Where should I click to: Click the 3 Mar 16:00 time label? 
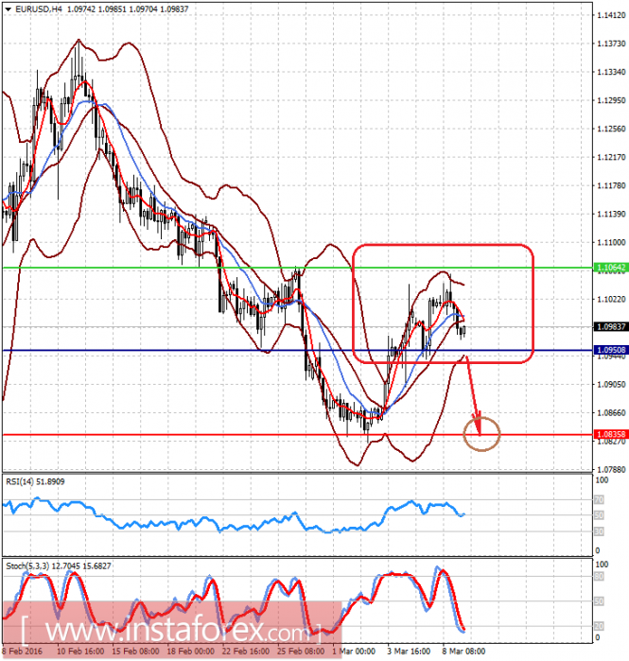[409, 652]
